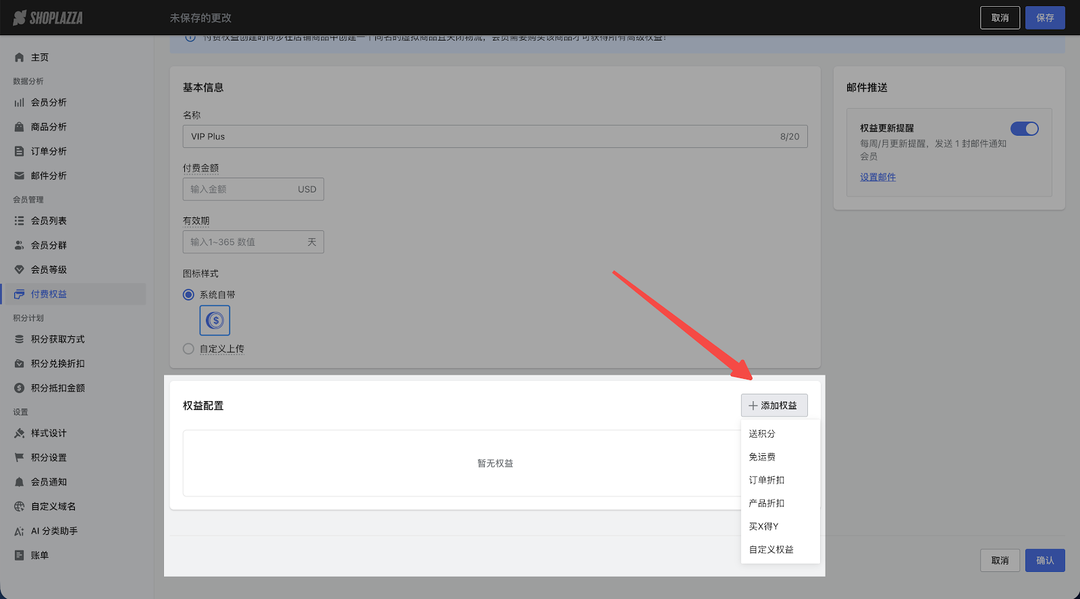The image size is (1080, 599).
Task: Open the 设置邮件 link
Action: [878, 177]
